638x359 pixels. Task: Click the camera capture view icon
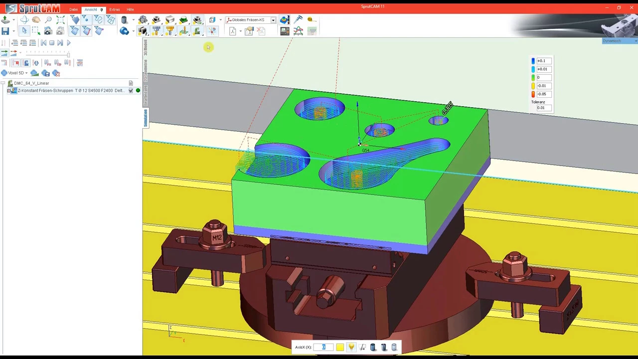pyautogui.click(x=48, y=31)
